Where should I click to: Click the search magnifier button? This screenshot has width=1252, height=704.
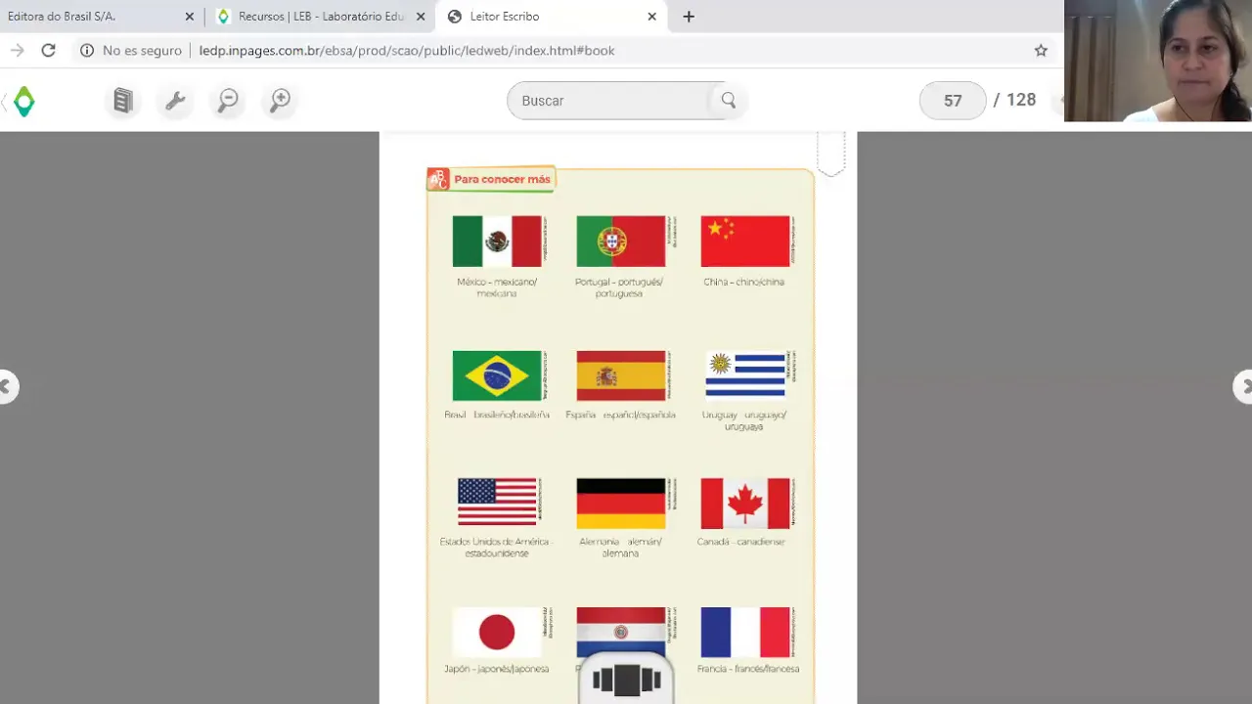729,100
